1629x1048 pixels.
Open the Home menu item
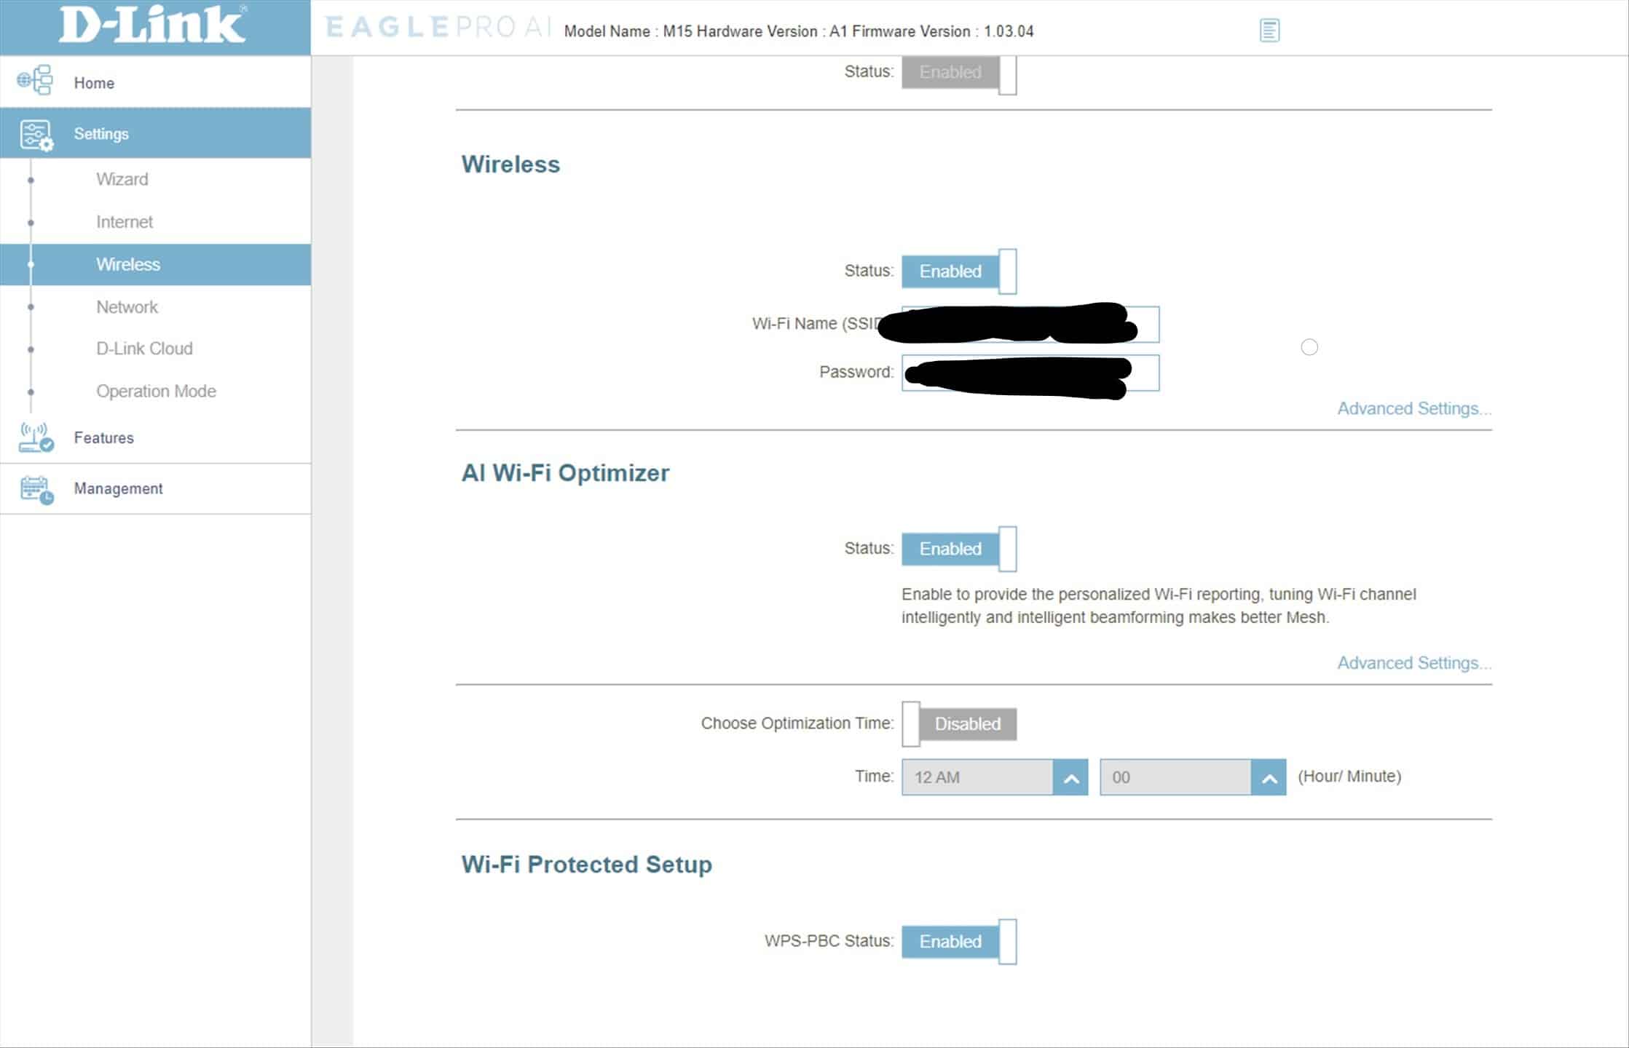[155, 82]
